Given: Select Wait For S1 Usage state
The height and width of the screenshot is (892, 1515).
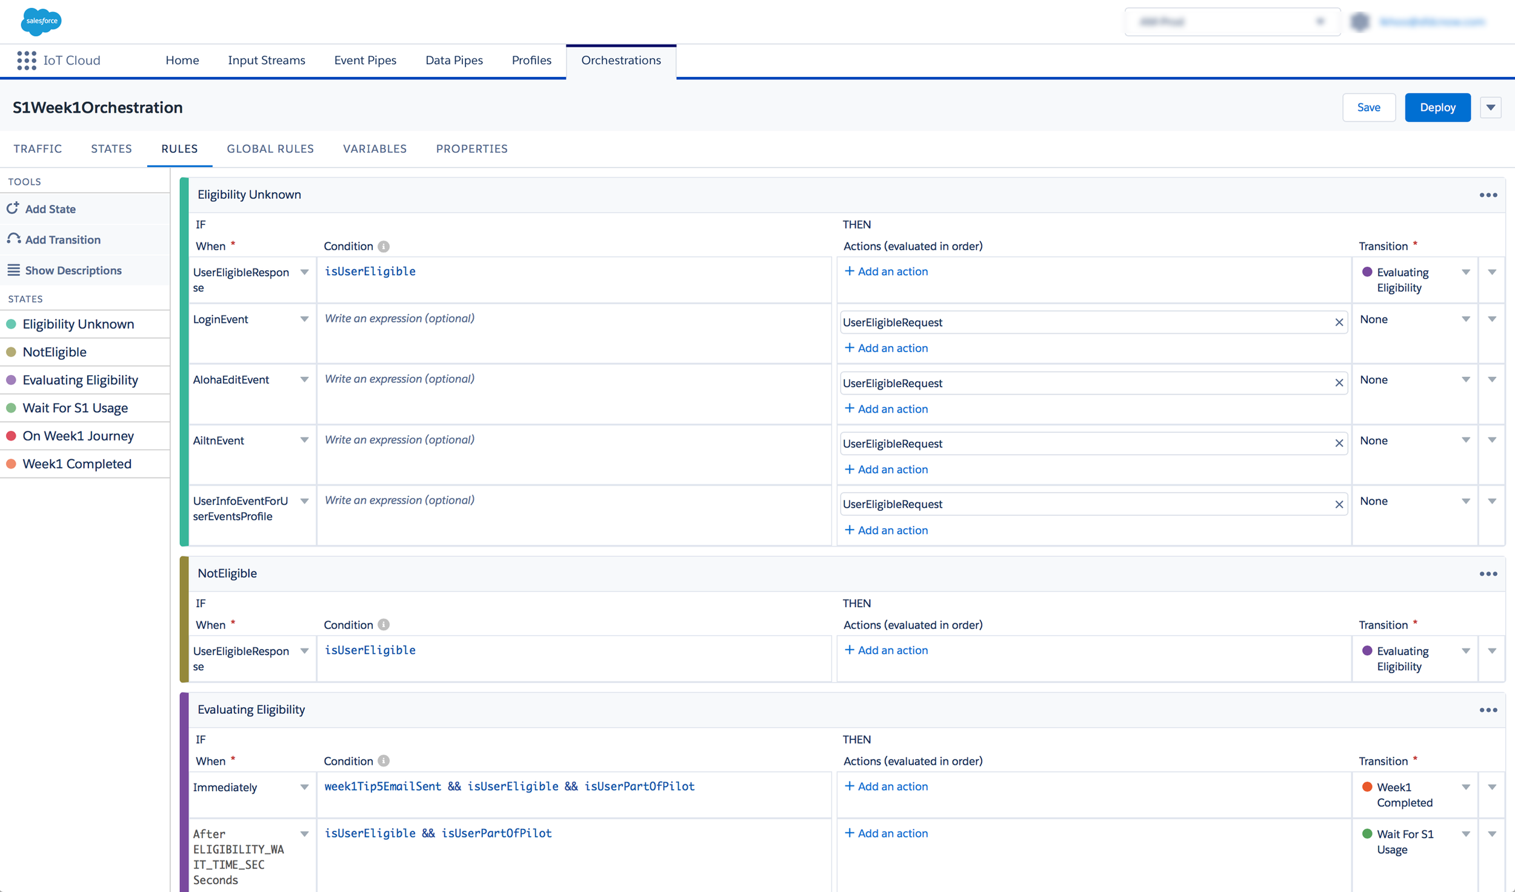Looking at the screenshot, I should [x=85, y=408].
